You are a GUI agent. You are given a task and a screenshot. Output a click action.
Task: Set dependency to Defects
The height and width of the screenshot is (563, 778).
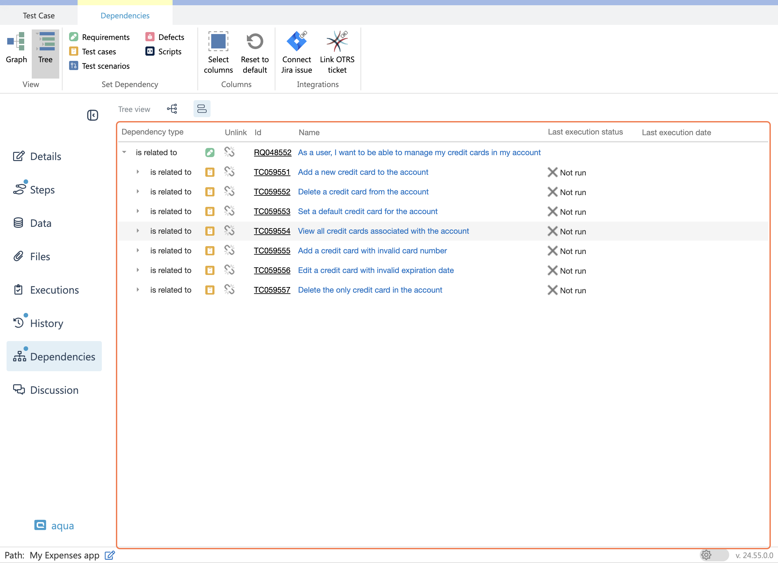coord(165,37)
